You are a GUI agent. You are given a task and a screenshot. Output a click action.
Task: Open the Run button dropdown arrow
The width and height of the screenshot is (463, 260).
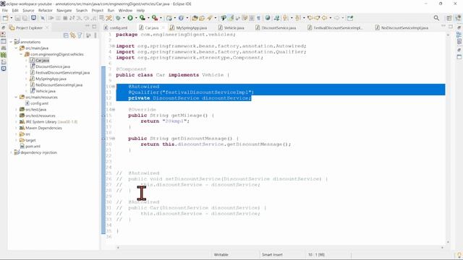coord(136,18)
